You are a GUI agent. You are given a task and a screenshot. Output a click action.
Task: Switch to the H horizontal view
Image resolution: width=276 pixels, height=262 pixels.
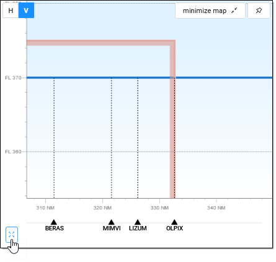(x=11, y=11)
